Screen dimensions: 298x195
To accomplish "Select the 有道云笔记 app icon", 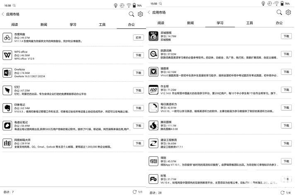I will click(x=7, y=126).
